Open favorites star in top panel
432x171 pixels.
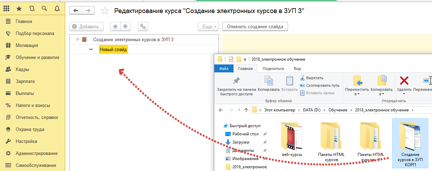point(20,8)
